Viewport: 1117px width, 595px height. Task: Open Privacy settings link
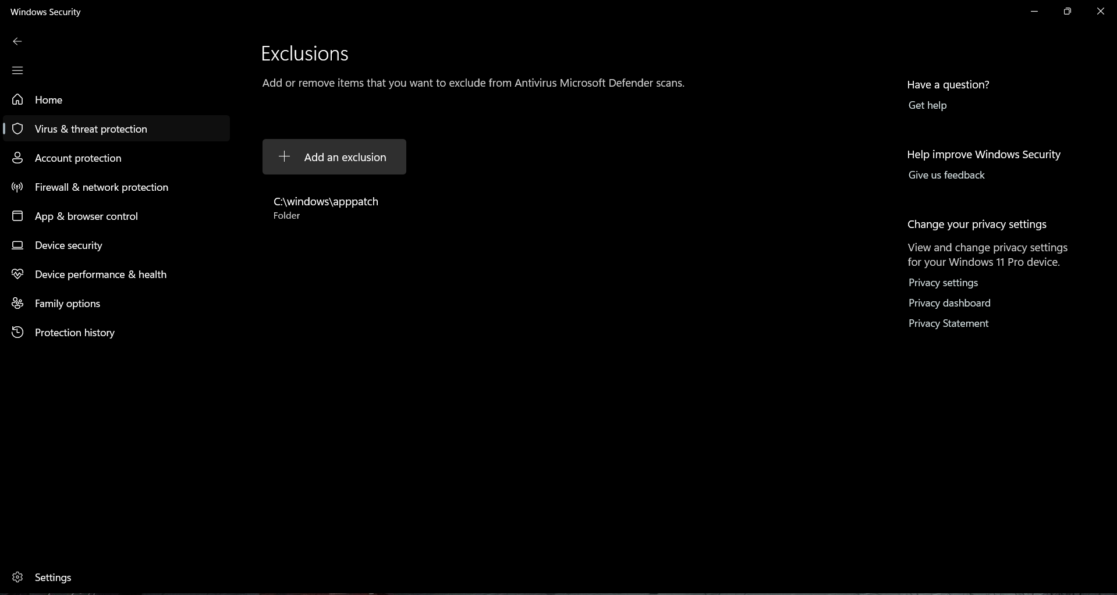click(943, 283)
